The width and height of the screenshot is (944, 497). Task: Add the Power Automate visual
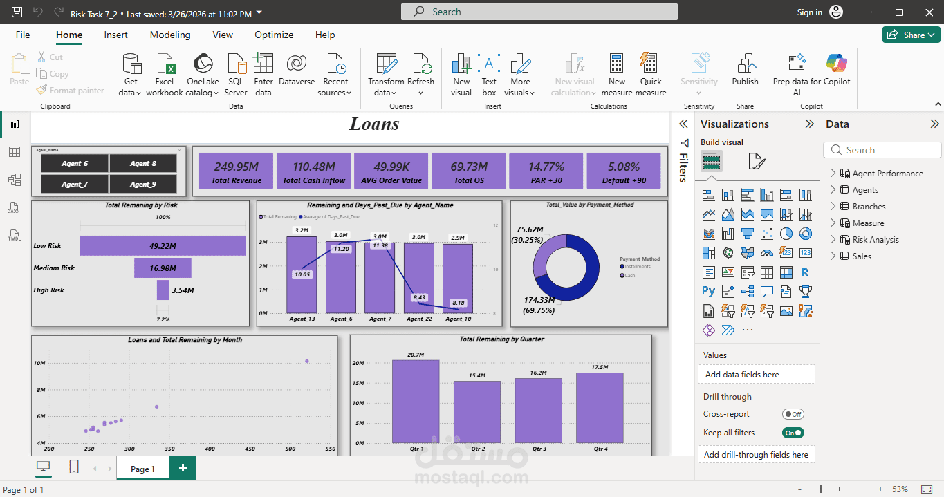click(728, 330)
